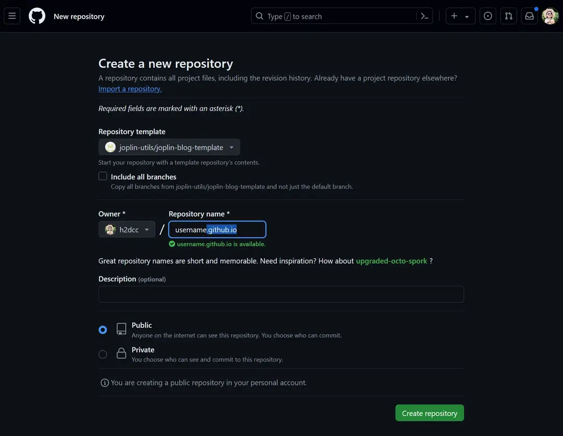Click inside the Description input field
Image resolution: width=563 pixels, height=436 pixels.
pos(281,294)
